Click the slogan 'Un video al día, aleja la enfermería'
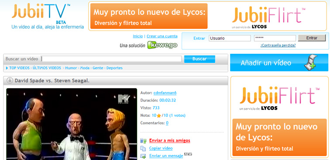Screen dimensions: 330x160 click(x=48, y=27)
